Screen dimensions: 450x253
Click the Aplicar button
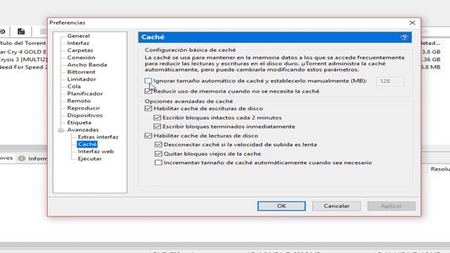392,206
